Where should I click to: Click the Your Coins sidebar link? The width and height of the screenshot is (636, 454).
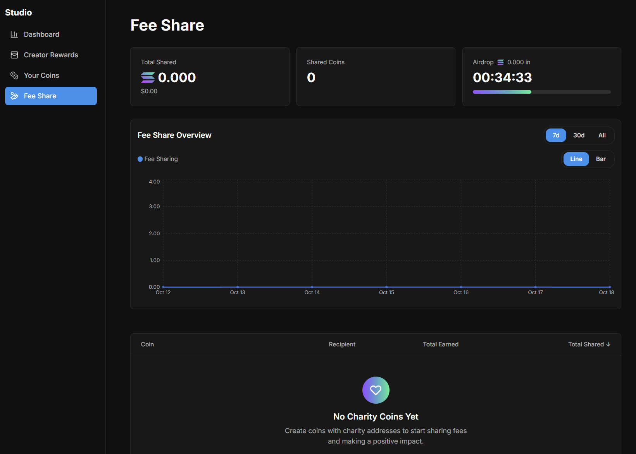(x=41, y=75)
